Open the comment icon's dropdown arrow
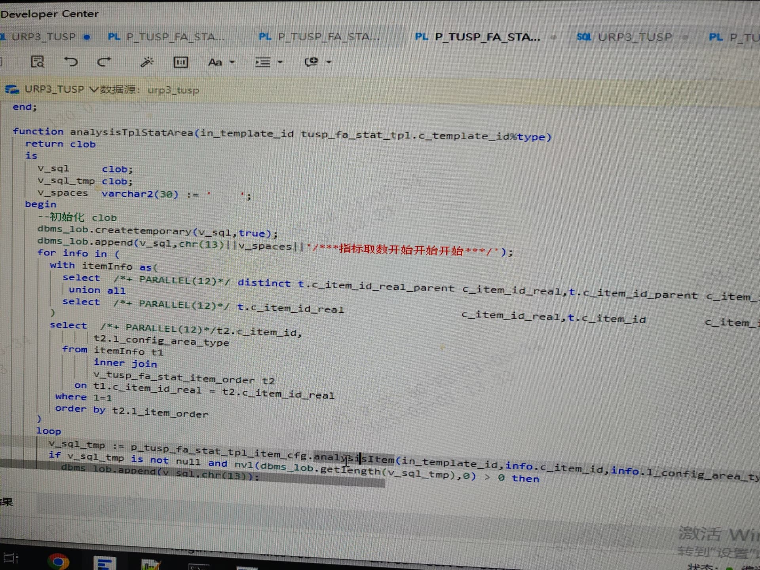Screen dimensions: 760x570 pos(328,63)
